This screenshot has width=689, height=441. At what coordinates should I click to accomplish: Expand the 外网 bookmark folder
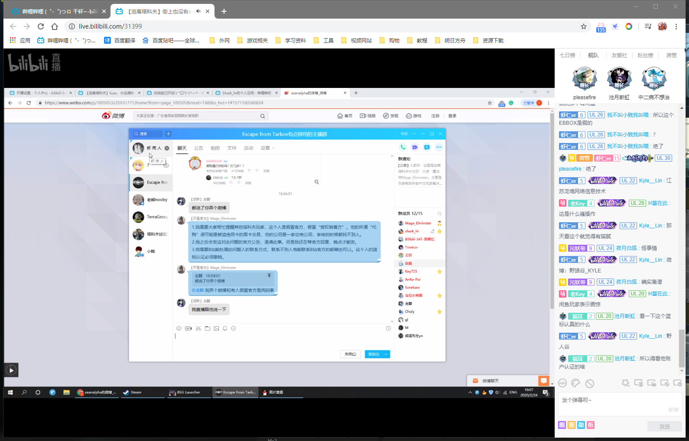tap(219, 40)
